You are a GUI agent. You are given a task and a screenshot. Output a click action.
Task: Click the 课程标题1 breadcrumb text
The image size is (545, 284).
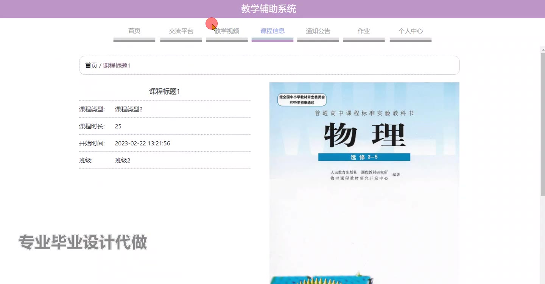pyautogui.click(x=117, y=65)
